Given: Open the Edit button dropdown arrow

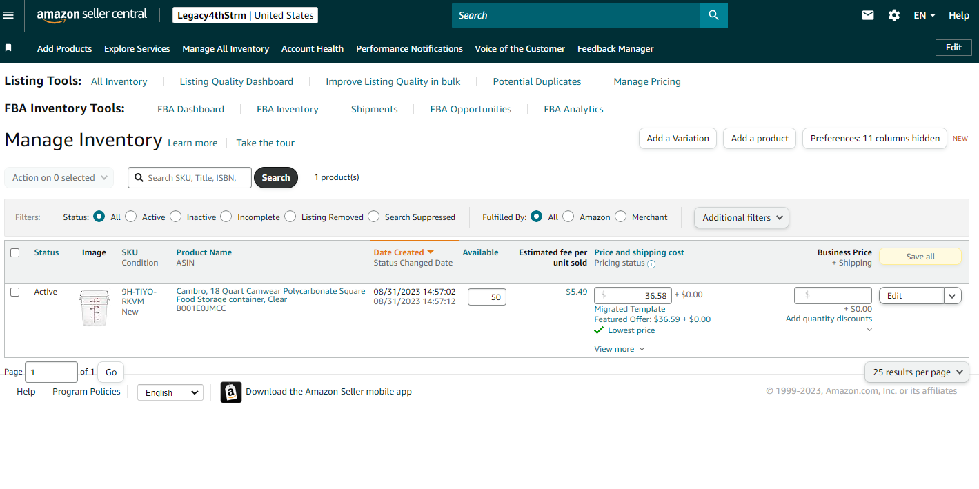Looking at the screenshot, I should pyautogui.click(x=953, y=296).
